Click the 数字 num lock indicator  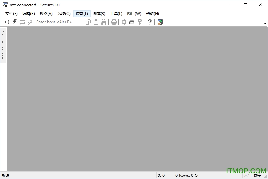257,175
